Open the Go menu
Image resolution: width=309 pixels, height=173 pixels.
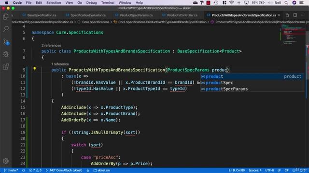click(x=80, y=3)
